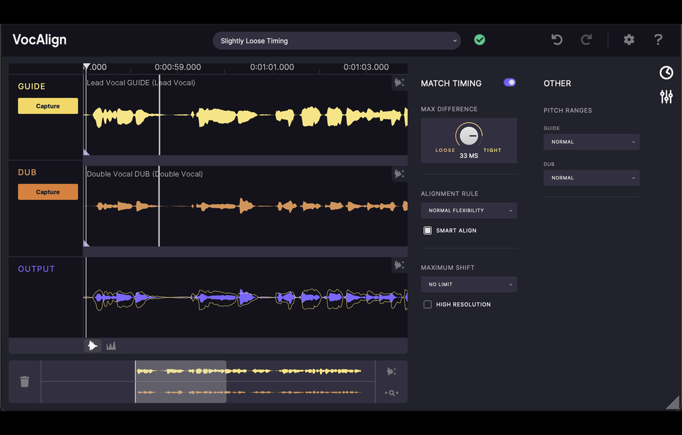Click the OUTPUT track label
Image resolution: width=682 pixels, height=435 pixels.
[37, 269]
